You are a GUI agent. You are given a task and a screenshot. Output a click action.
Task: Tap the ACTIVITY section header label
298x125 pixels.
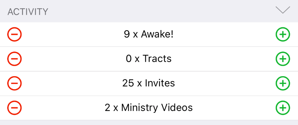coord(28,12)
